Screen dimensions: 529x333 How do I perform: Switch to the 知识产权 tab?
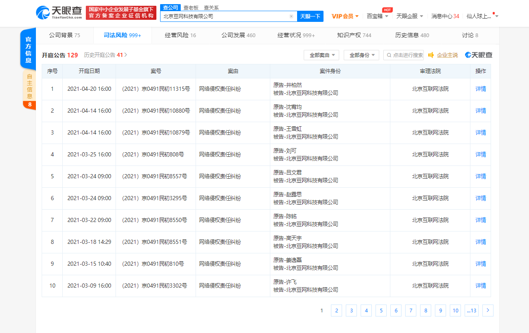pos(354,35)
